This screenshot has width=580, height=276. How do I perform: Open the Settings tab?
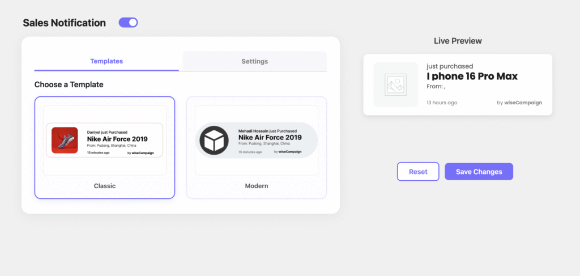tap(254, 61)
